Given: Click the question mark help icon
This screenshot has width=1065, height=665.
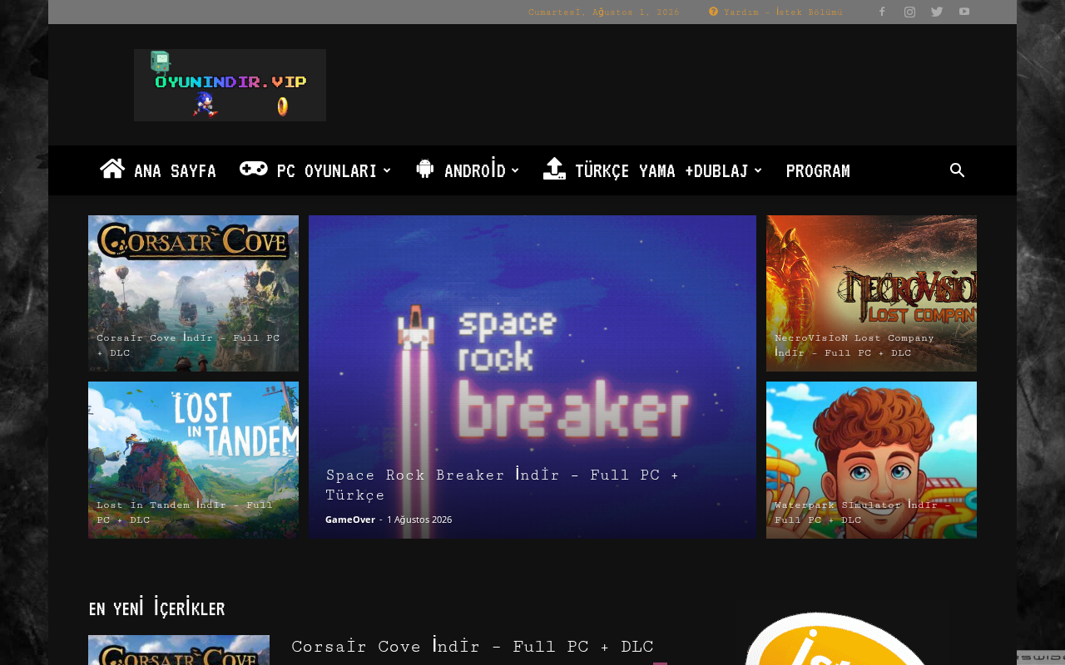Looking at the screenshot, I should pyautogui.click(x=713, y=12).
